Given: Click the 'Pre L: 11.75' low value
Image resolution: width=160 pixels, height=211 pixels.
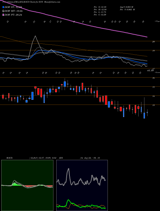Looking at the screenshot, I should pyautogui.click(x=100, y=12).
